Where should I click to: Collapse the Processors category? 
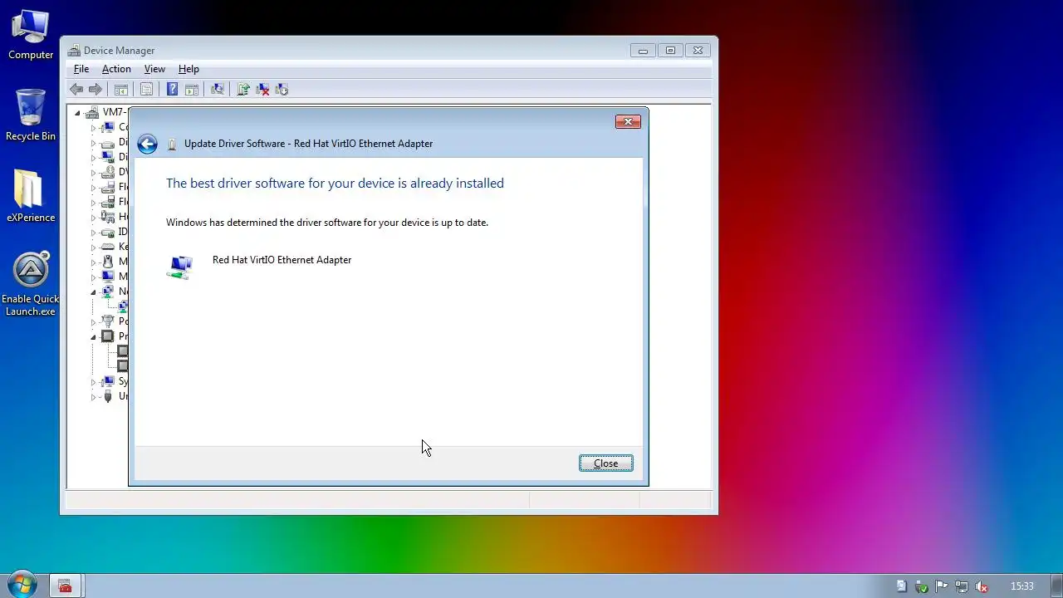pos(93,337)
